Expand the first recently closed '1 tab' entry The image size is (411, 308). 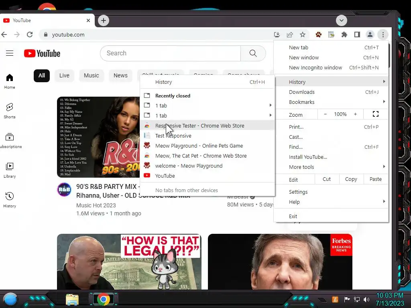[208, 105]
